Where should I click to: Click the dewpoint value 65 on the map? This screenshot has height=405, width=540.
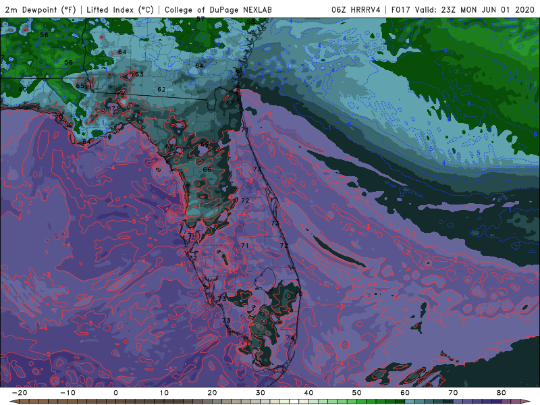click(x=80, y=86)
